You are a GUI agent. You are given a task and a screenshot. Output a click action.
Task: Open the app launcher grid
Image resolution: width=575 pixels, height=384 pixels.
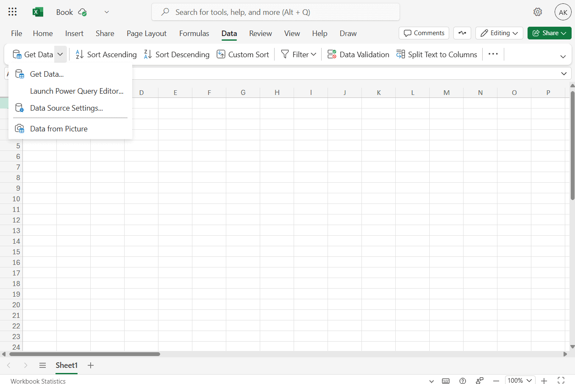pyautogui.click(x=13, y=12)
